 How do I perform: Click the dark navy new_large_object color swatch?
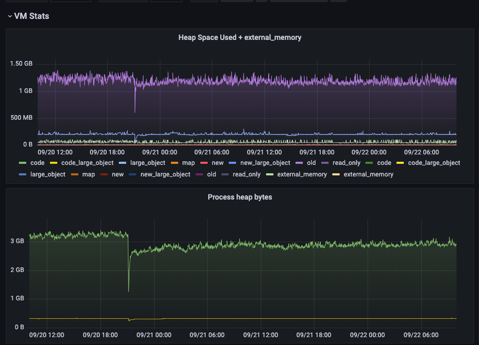click(133, 174)
